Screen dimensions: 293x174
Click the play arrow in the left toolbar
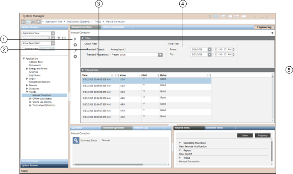[x=75, y=39]
